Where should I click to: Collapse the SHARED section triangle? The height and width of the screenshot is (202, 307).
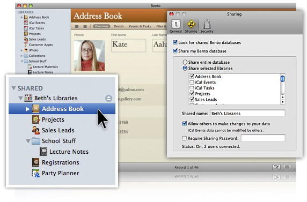pos(14,88)
